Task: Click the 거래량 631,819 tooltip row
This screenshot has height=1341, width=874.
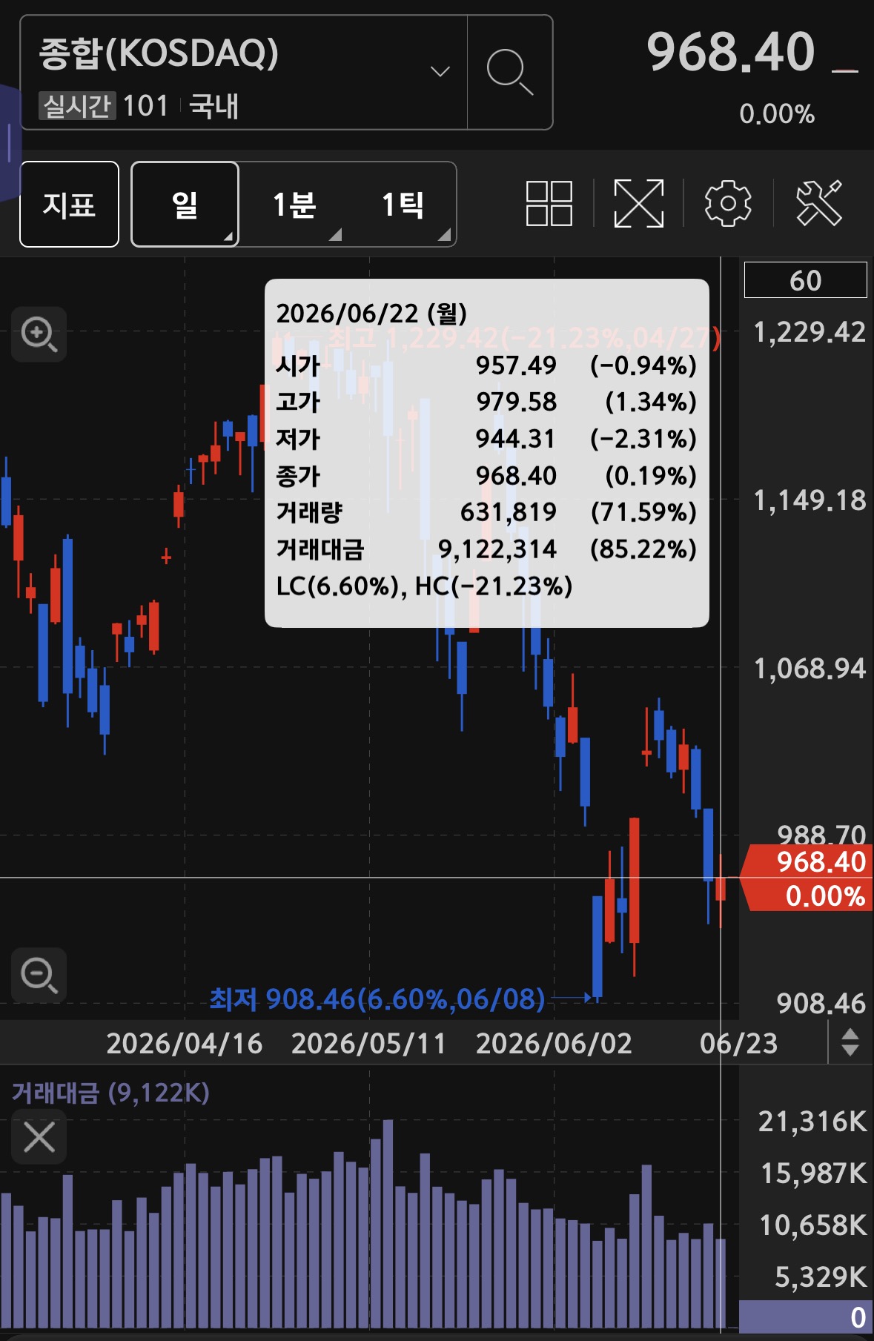Action: [x=486, y=511]
